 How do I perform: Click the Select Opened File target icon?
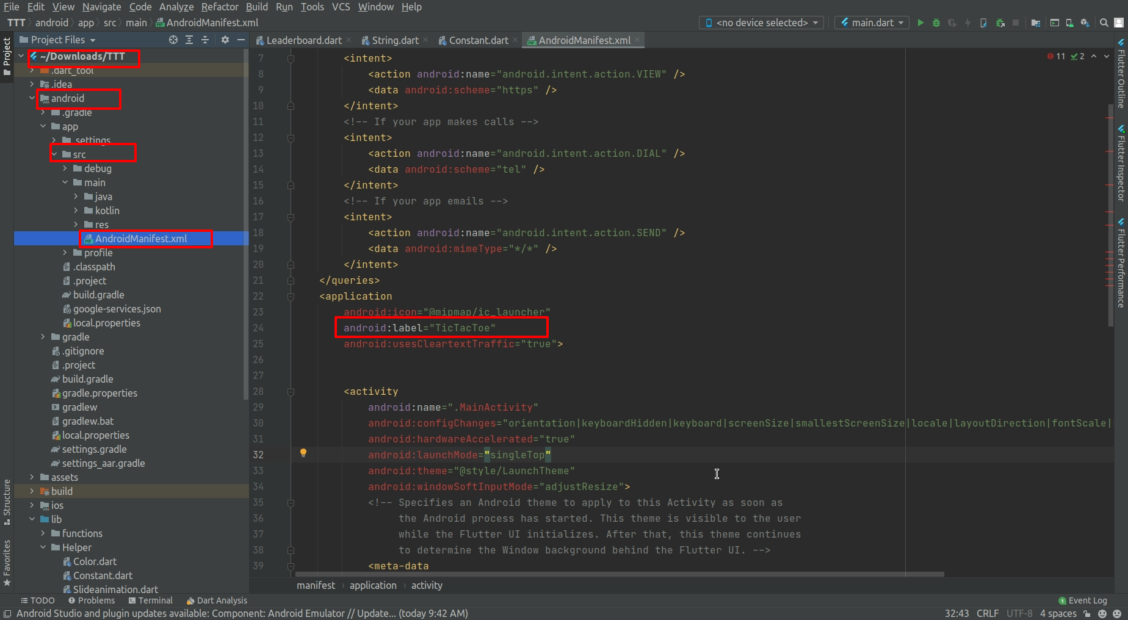[173, 40]
